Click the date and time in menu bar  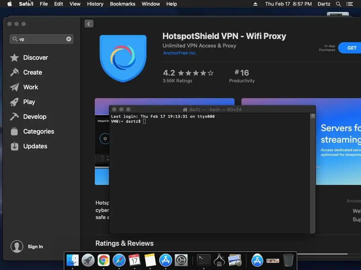[288, 4]
